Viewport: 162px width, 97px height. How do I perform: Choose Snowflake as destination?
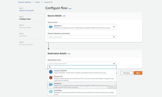point(82,92)
